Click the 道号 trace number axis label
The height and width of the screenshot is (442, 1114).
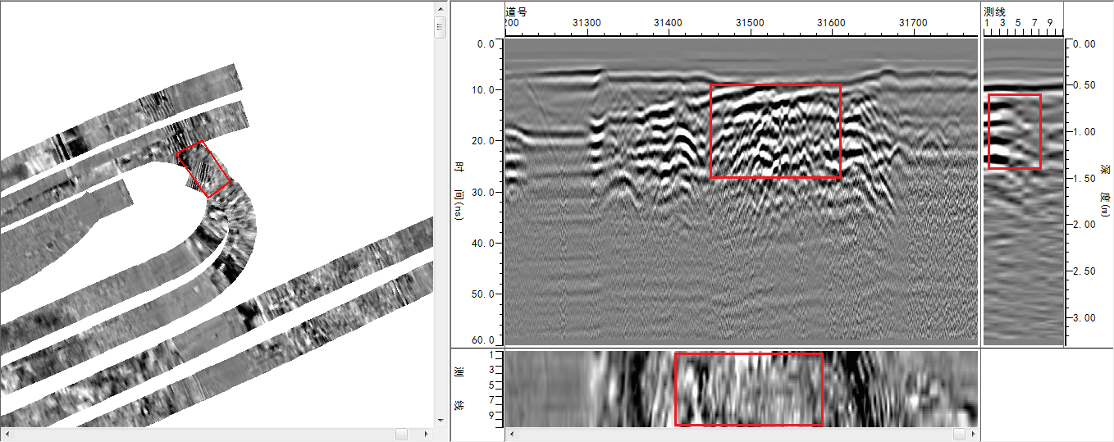tap(516, 11)
